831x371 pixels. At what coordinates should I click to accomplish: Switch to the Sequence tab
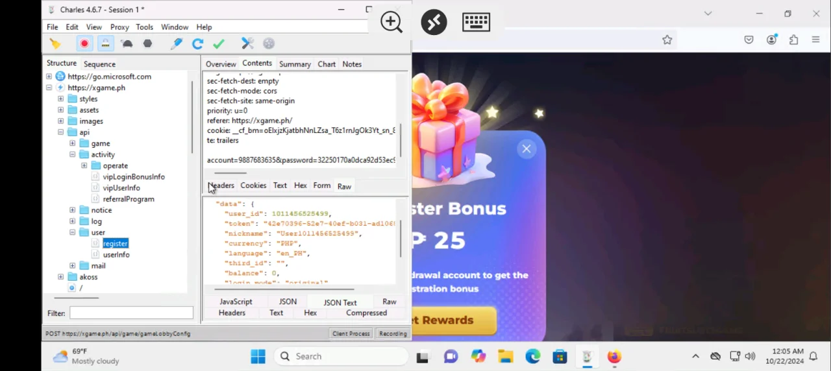[99, 64]
